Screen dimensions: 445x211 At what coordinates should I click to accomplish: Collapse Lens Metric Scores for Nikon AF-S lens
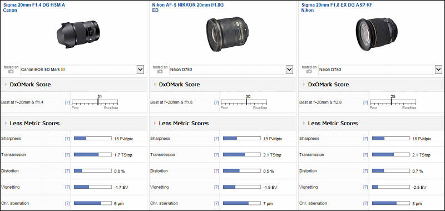155,123
